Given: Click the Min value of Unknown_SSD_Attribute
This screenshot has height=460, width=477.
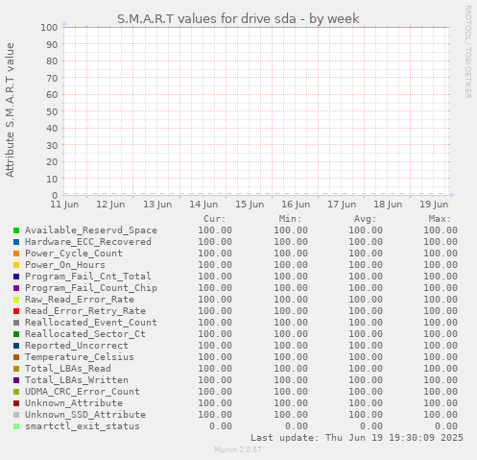Looking at the screenshot, I should click(291, 415).
